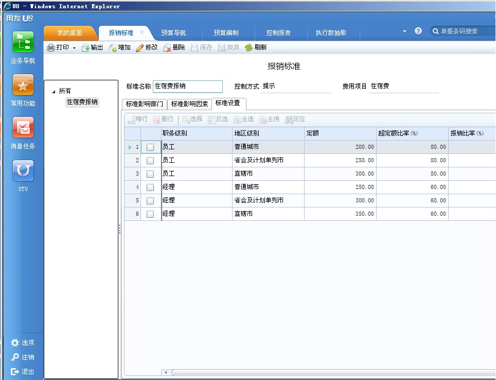Click the 选择 grid toolbar button
This screenshot has width=496, height=380.
[x=192, y=119]
